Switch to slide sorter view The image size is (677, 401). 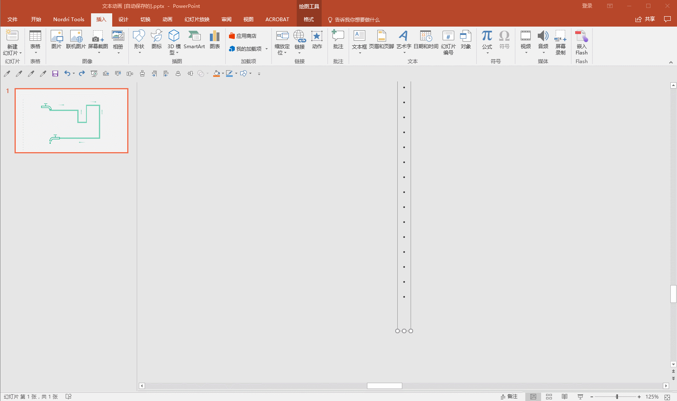point(549,396)
